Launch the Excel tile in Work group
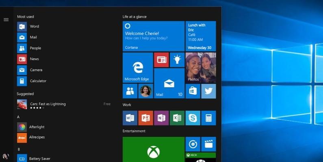 coord(177,118)
